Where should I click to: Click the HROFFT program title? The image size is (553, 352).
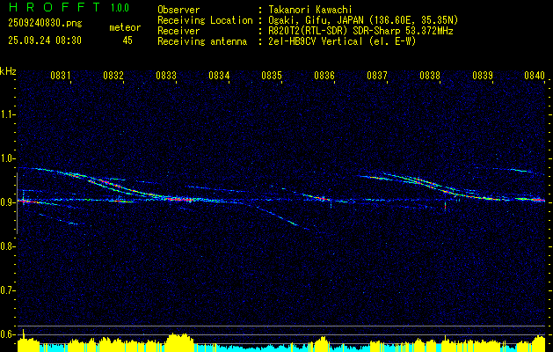[x=55, y=7]
